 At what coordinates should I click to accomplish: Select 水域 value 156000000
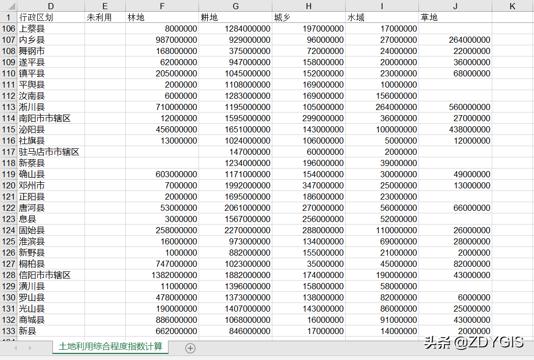click(x=382, y=96)
